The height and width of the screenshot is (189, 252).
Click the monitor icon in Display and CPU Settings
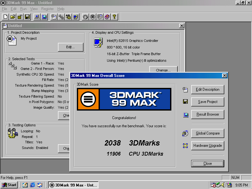tap(98, 42)
